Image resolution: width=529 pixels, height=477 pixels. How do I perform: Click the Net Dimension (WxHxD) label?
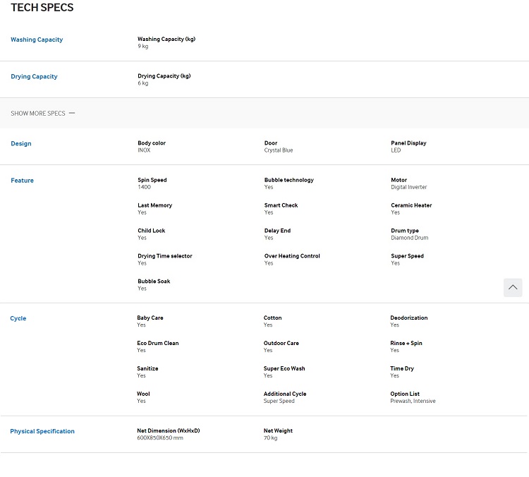point(169,430)
